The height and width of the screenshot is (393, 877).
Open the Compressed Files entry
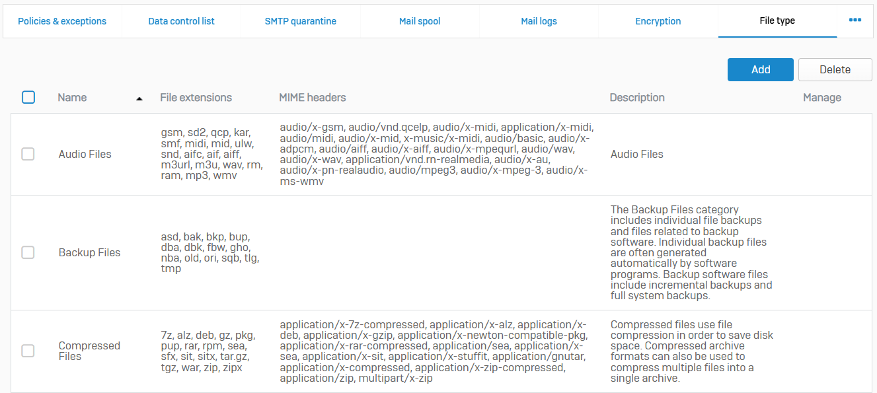(x=89, y=351)
